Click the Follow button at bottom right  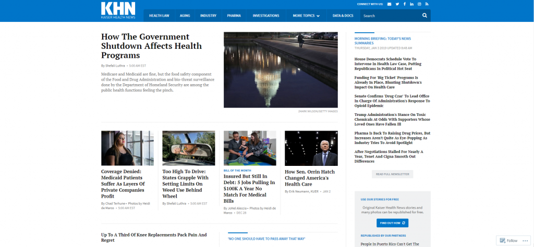[508, 241]
